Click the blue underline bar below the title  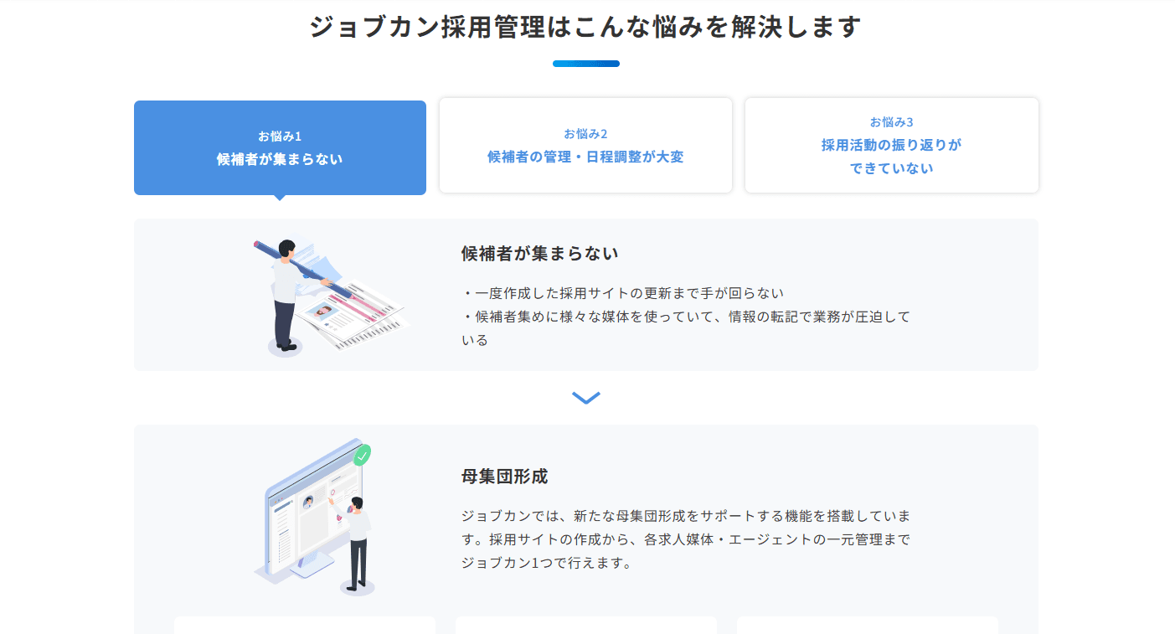point(586,64)
